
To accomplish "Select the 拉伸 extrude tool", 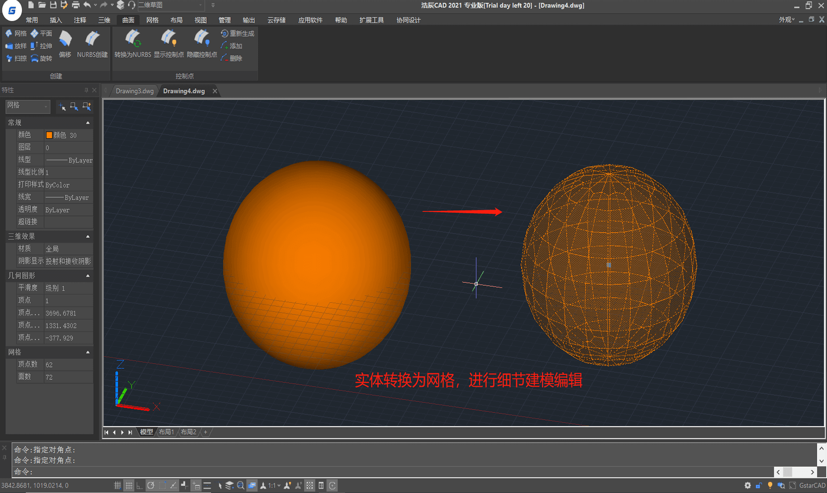I will (41, 46).
